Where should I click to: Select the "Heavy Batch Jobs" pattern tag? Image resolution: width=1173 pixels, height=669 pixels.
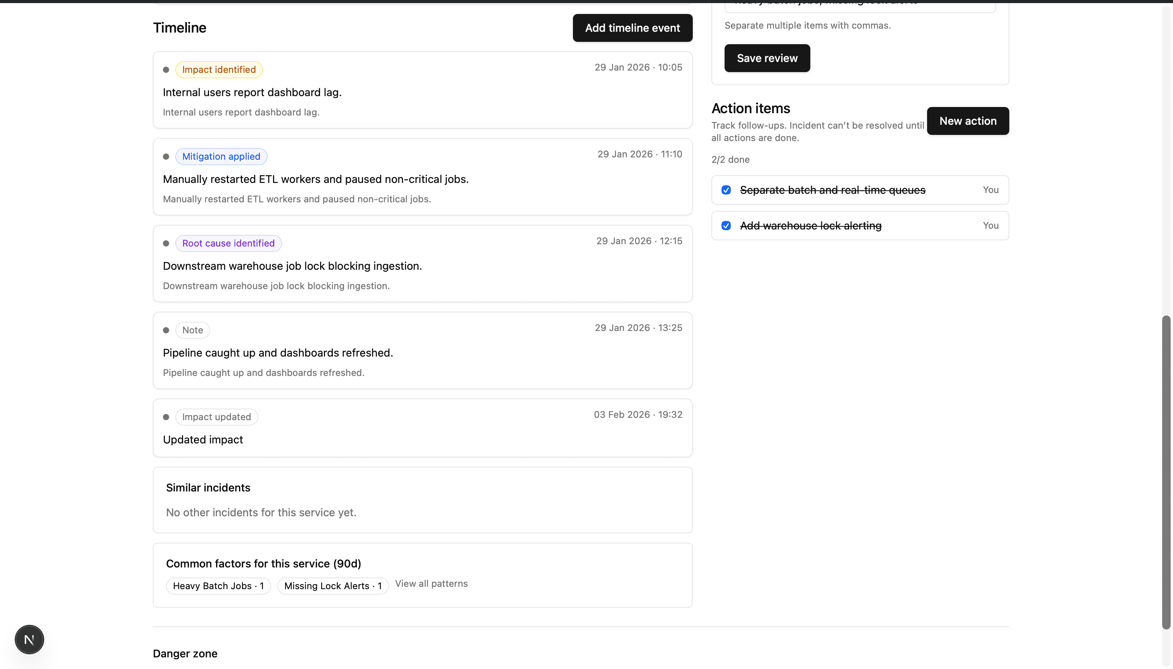pos(218,585)
